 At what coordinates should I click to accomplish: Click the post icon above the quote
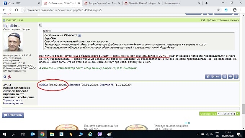point(41,25)
